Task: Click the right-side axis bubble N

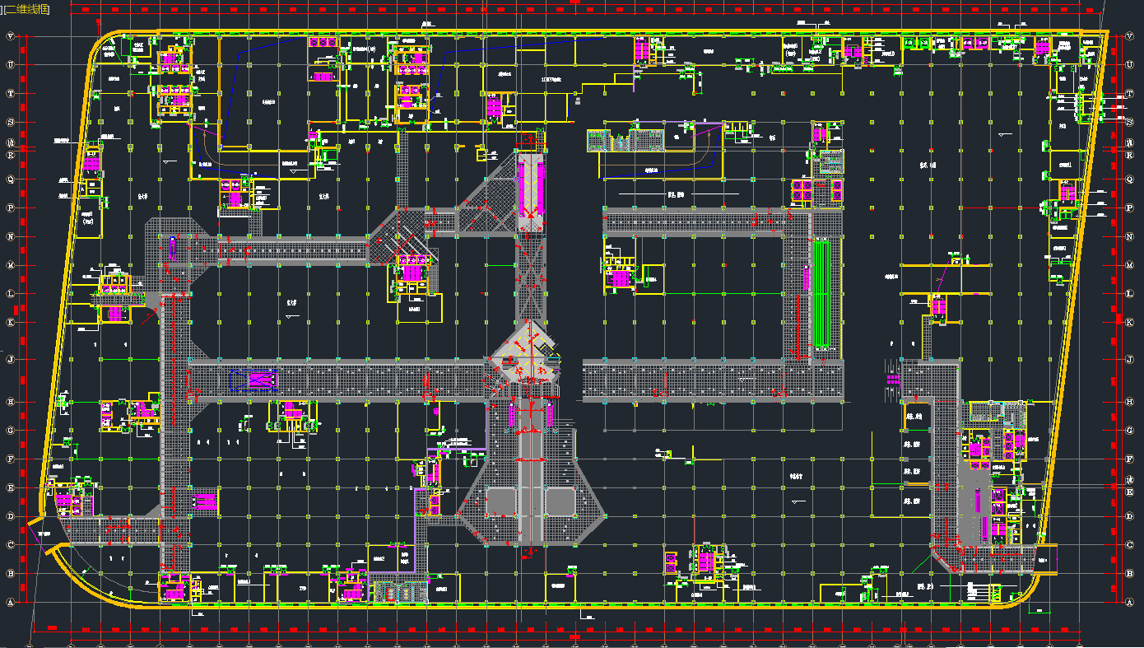Action: coord(1128,237)
